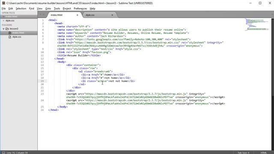Switch to the index.html tab
The height and width of the screenshot is (154, 274).
point(64,15)
